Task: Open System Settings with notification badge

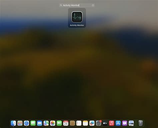Action: pyautogui.click(x=98, y=123)
